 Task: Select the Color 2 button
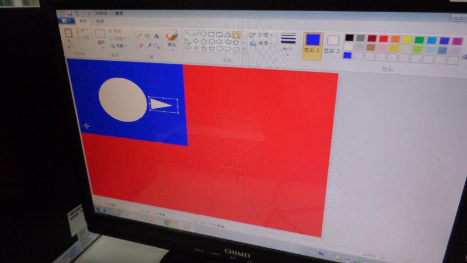pyautogui.click(x=333, y=46)
